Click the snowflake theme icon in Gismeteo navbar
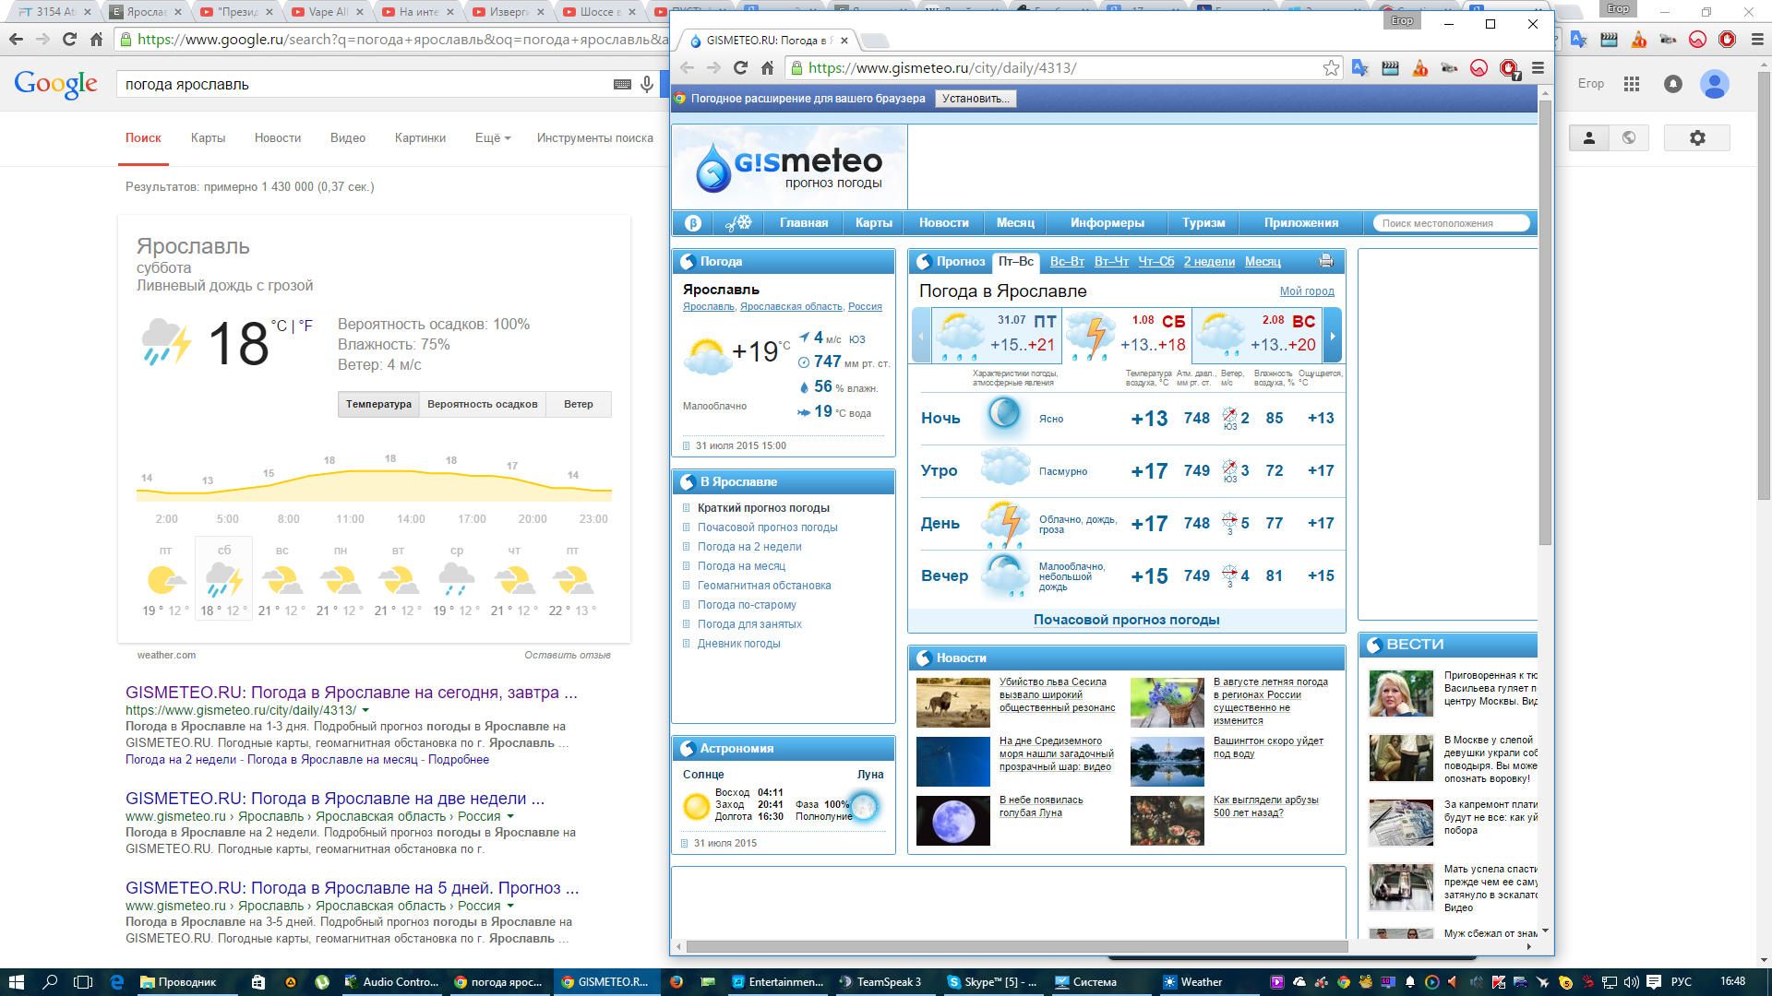The height and width of the screenshot is (996, 1772). (738, 223)
